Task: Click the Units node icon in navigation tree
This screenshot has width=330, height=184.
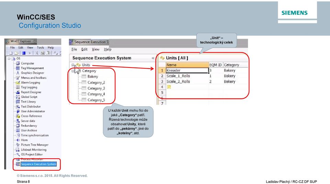Action: click(78, 65)
